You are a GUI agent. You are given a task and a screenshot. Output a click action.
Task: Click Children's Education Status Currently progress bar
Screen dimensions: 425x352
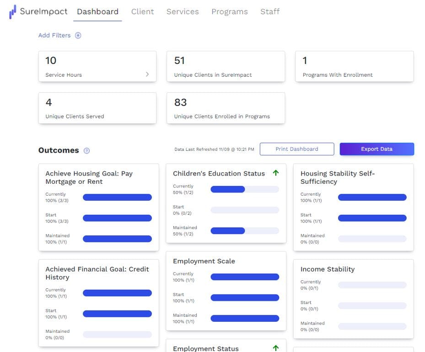pyautogui.click(x=244, y=189)
